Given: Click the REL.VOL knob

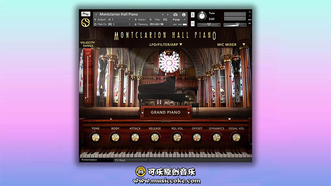Looking at the screenshot, I should (177, 138).
